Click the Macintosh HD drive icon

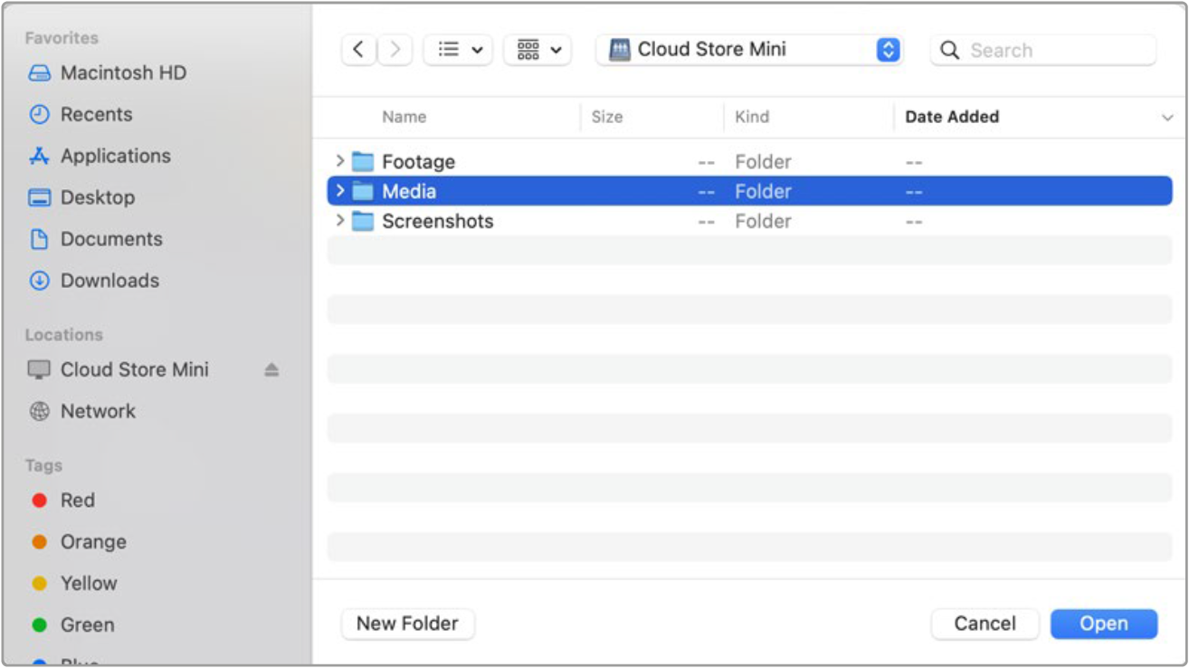39,73
